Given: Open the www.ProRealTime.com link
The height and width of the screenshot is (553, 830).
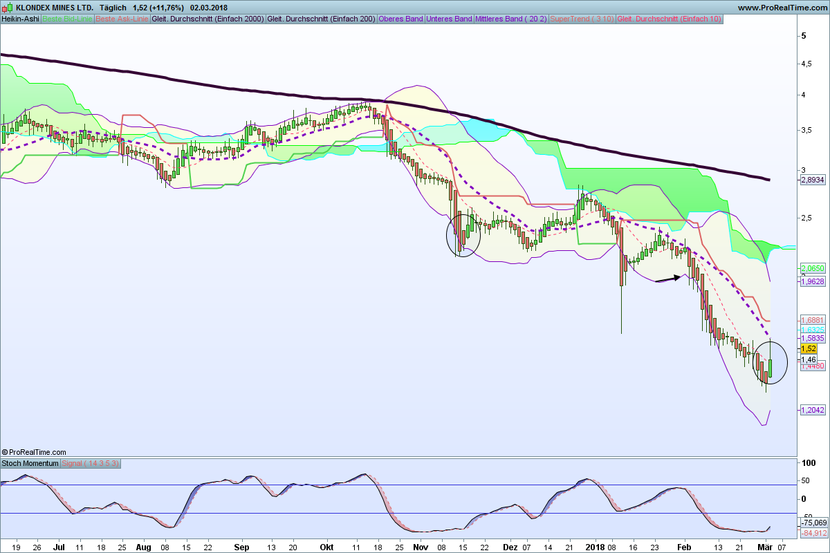Looking at the screenshot, I should pyautogui.click(x=782, y=8).
